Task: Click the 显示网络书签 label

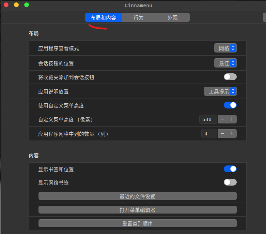Action: click(53, 183)
